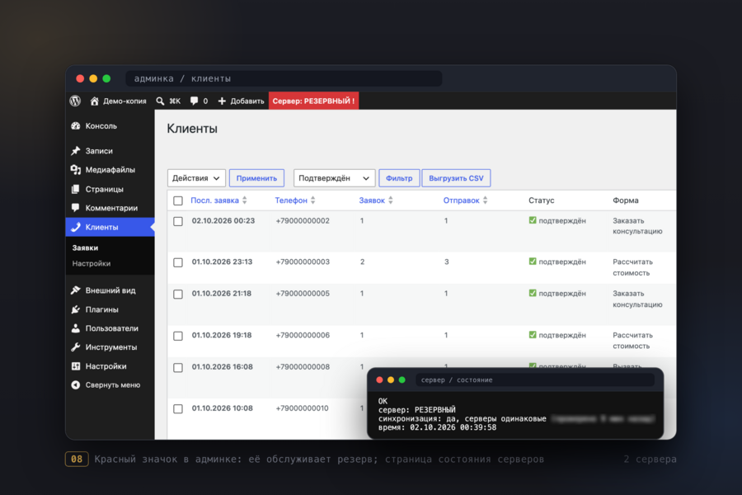The height and width of the screenshot is (495, 742).
Task: Click the Статус column header
Action: (x=542, y=200)
